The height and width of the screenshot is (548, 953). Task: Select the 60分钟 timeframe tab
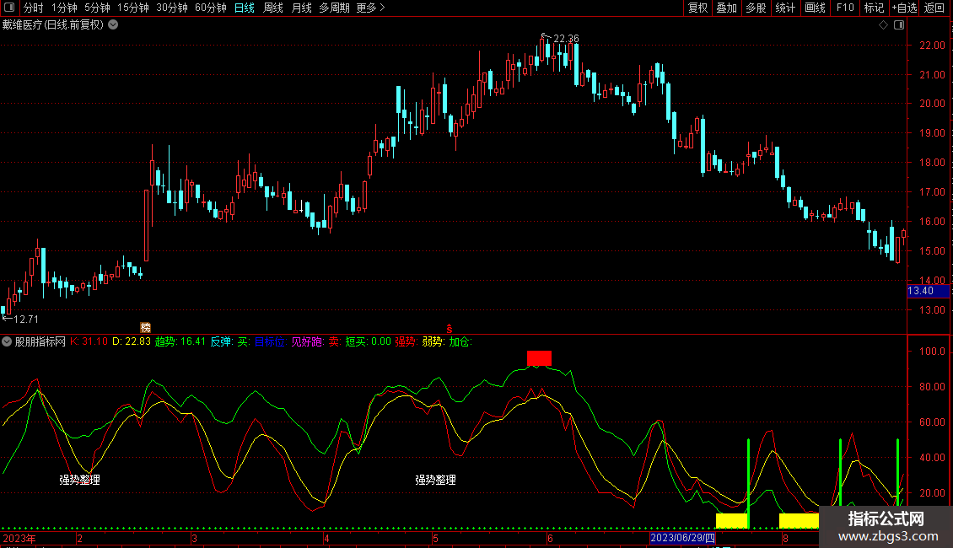(x=210, y=8)
